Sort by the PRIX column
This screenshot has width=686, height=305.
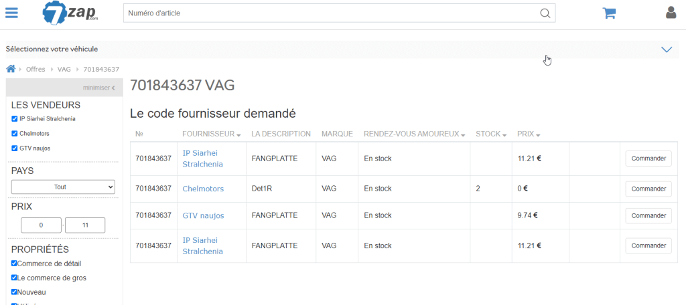529,134
